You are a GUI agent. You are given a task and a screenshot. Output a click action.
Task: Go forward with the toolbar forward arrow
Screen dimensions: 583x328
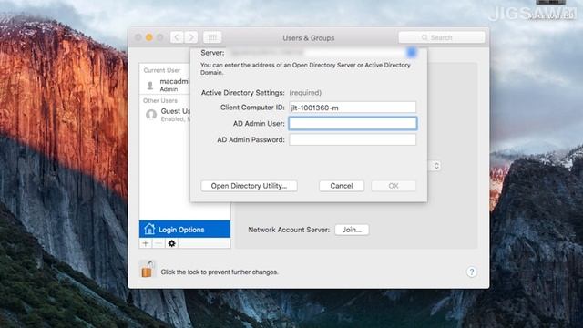click(x=190, y=37)
